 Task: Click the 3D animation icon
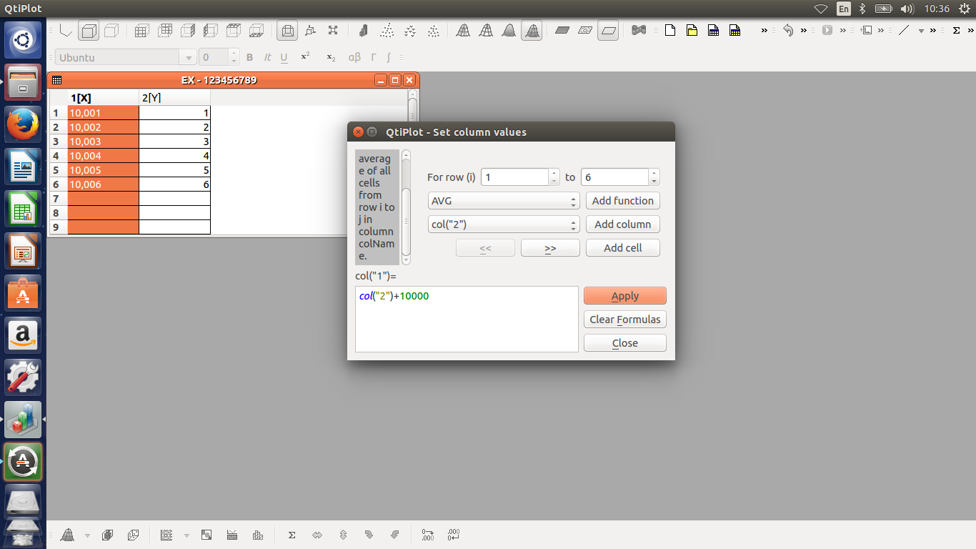point(639,30)
